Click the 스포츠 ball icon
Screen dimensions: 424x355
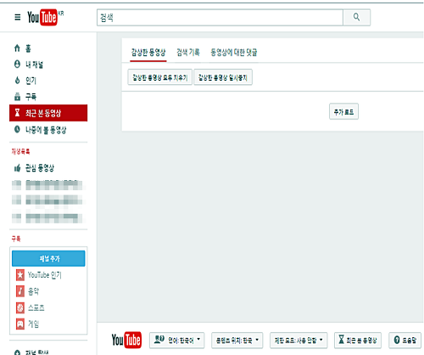tap(20, 307)
